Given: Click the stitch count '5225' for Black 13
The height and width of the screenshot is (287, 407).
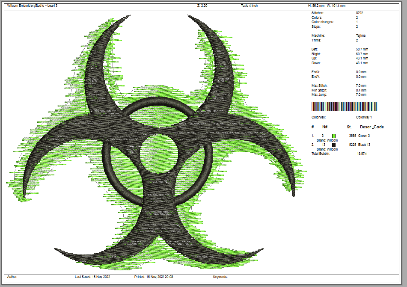Looking at the screenshot, I should (353, 145).
